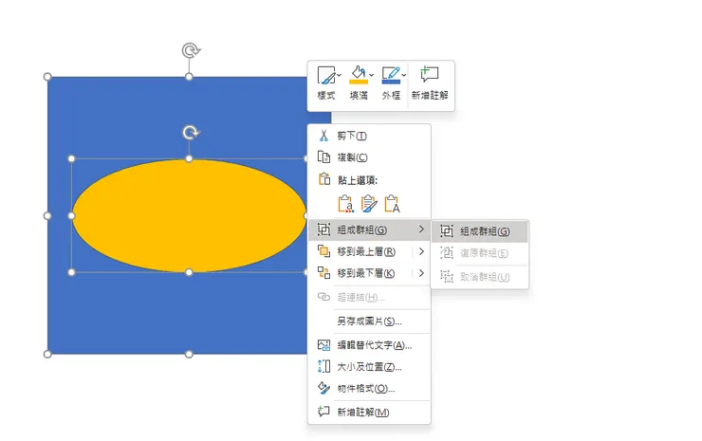The image size is (702, 441).
Task: Choose 新增註解(M) in context menu
Action: 369,412
